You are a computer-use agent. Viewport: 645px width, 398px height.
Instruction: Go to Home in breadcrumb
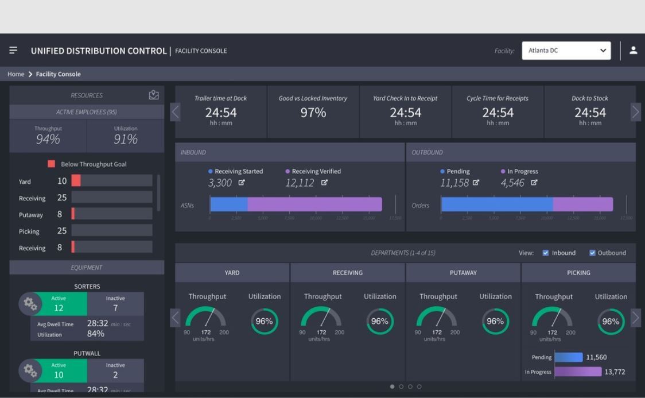point(15,74)
